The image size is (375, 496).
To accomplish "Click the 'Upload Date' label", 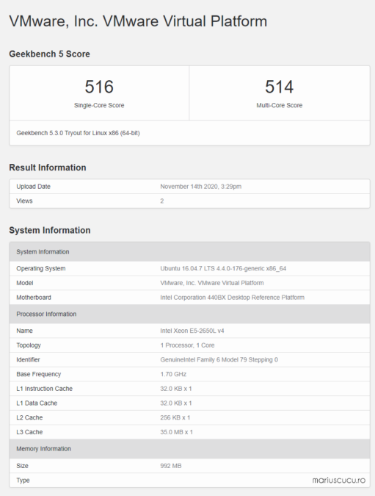I will click(34, 187).
